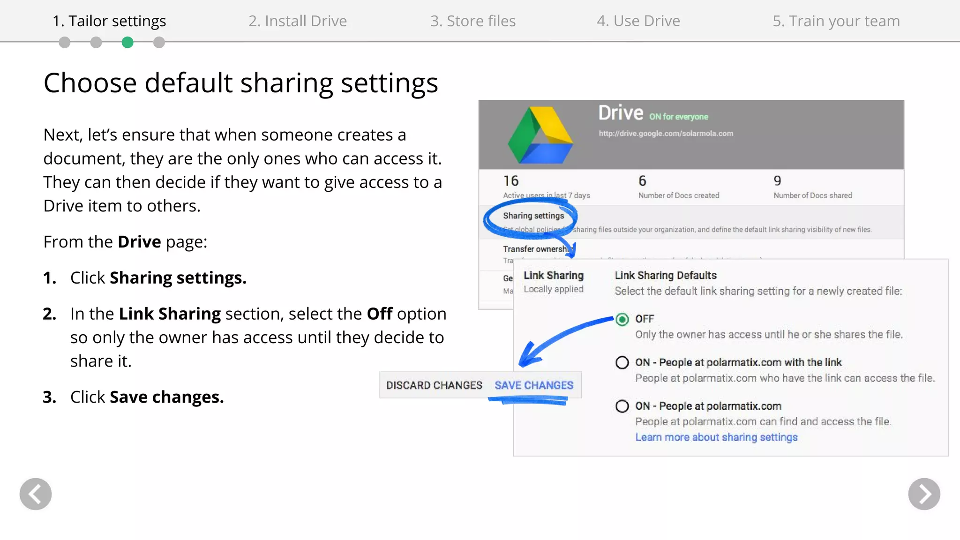The height and width of the screenshot is (540, 960).
Task: Click the ON for everyone status text
Action: 678,117
